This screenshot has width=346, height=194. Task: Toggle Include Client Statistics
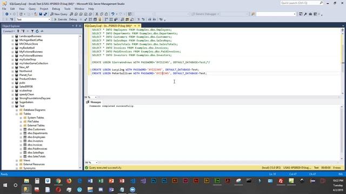[116, 19]
